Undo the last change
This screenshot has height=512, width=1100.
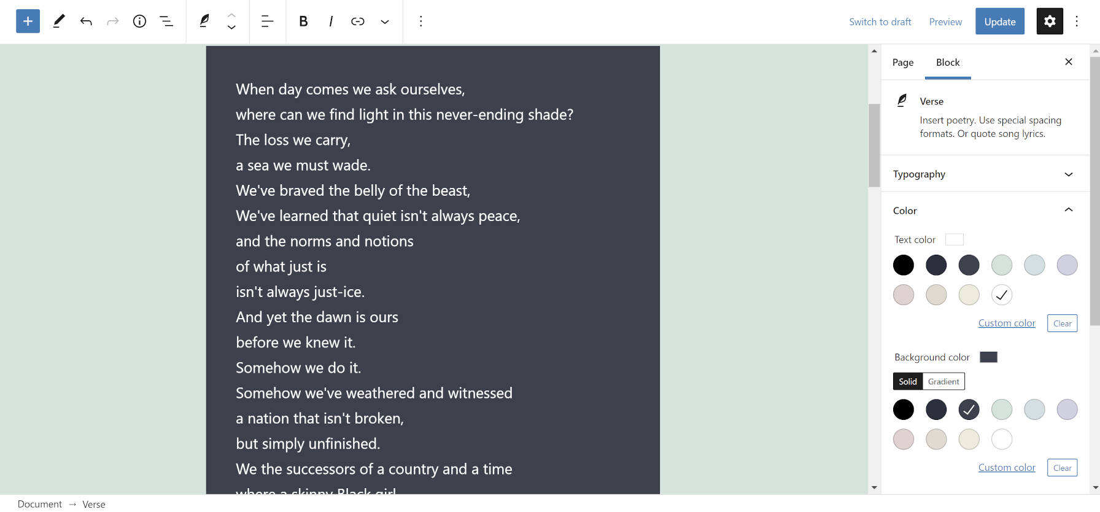tap(86, 21)
